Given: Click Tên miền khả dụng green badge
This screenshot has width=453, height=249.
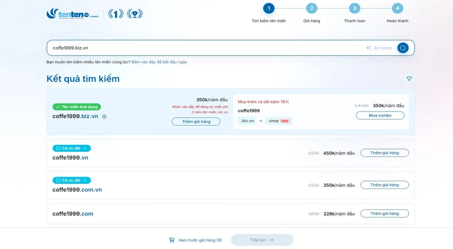Looking at the screenshot, I should 76,107.
